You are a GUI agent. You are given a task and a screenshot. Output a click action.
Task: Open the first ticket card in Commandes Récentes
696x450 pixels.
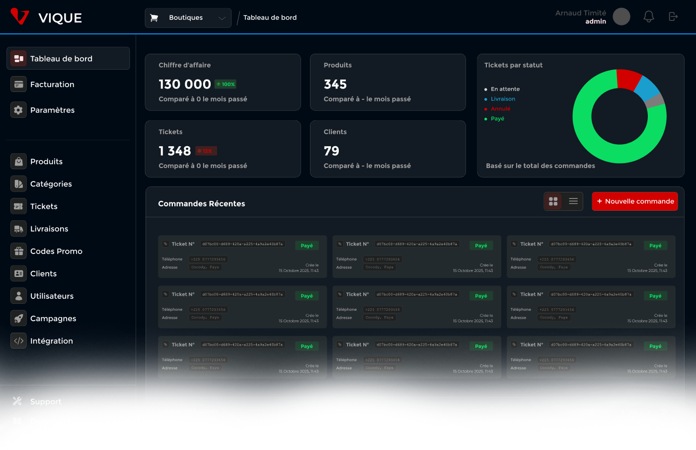click(x=242, y=257)
